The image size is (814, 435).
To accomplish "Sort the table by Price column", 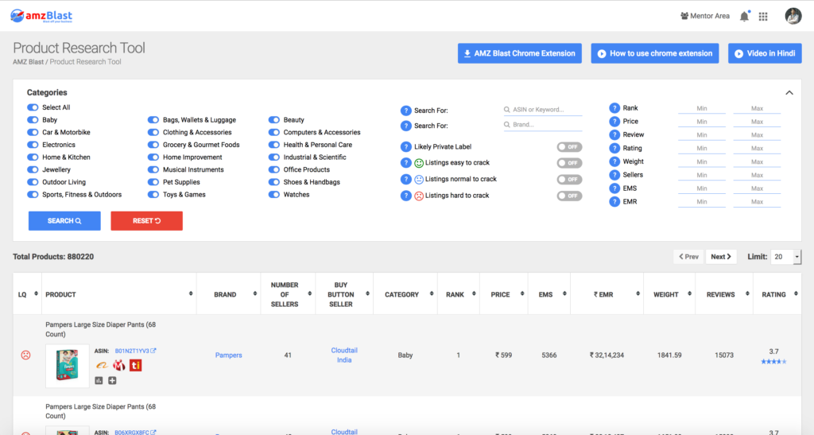I will 501,294.
